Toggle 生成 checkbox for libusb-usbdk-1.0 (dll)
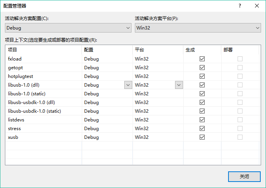The height and width of the screenshot is (188, 266). coord(202,103)
